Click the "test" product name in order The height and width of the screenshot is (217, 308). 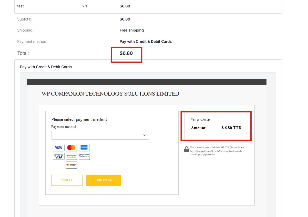click(x=20, y=6)
